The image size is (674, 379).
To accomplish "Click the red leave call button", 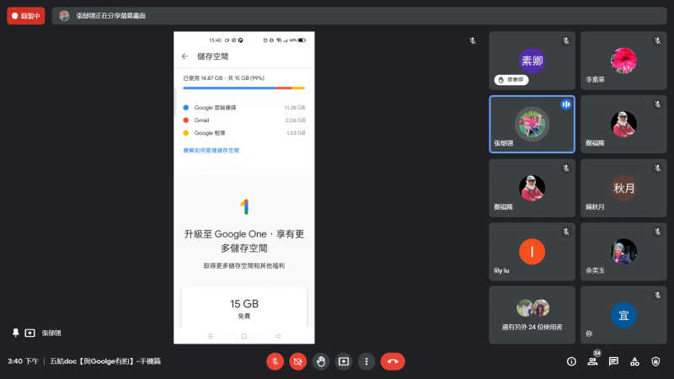I will coord(393,361).
